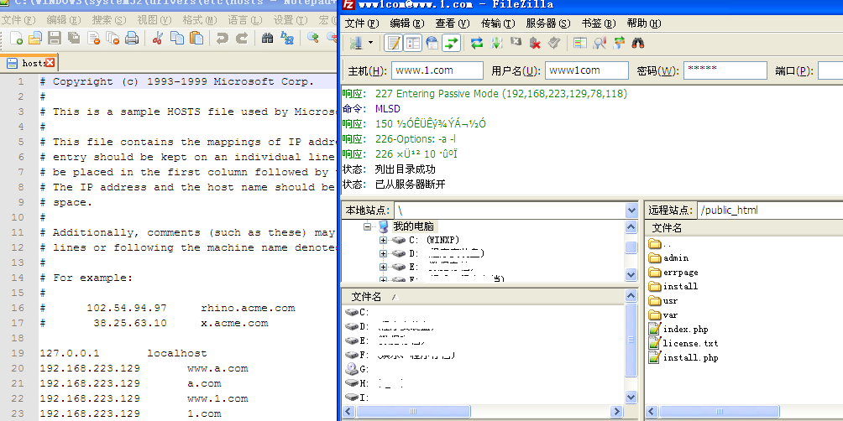Screen dimensions: 843x421
Task: Click Notepad++ find binoculars icon
Action: click(268, 38)
